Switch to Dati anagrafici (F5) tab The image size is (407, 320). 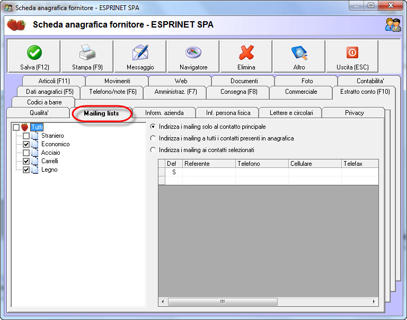49,92
